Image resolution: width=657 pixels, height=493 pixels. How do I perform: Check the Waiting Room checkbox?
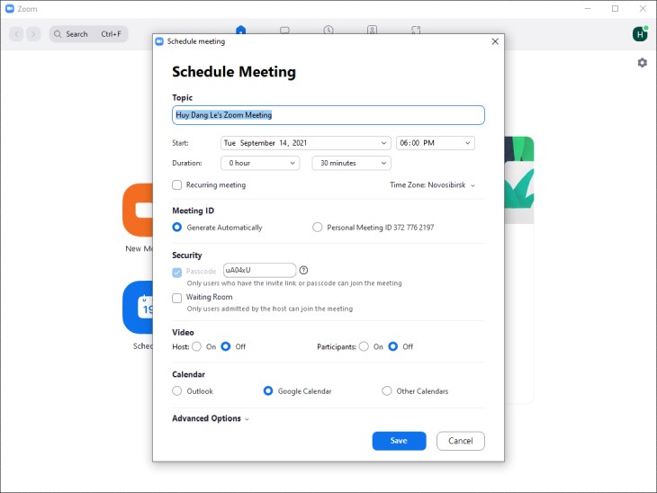[177, 298]
